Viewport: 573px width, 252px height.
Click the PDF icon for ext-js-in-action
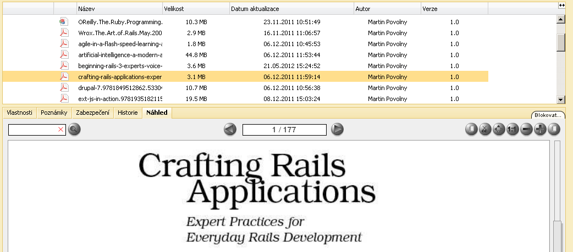(x=64, y=98)
